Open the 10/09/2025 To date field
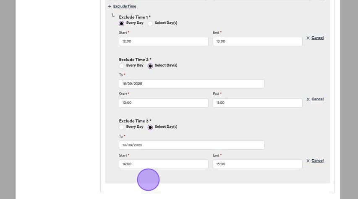Image resolution: width=358 pixels, height=199 pixels. point(191,145)
